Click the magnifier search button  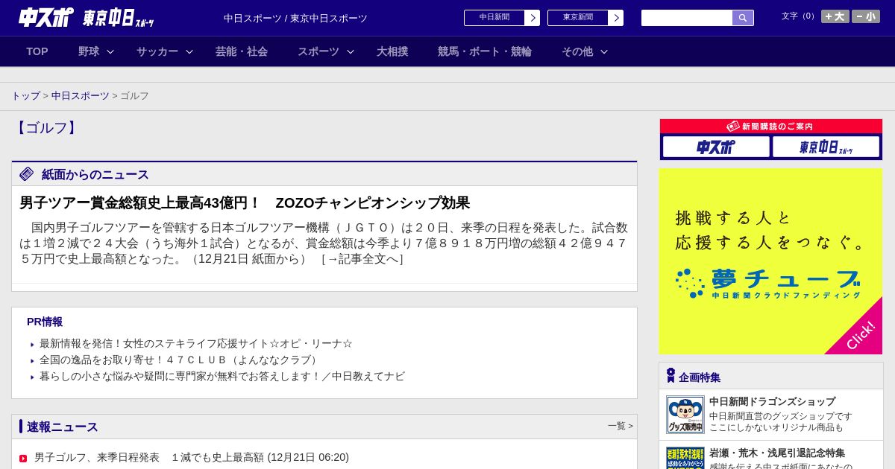743,18
